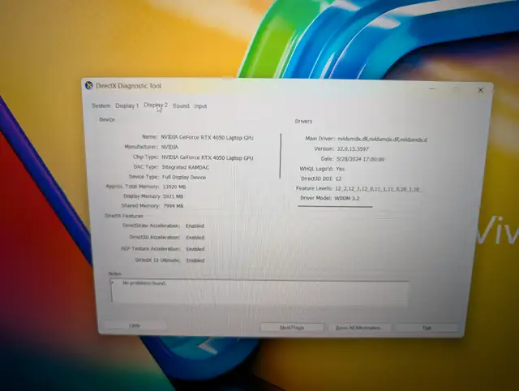Select 'No problems found.' note text

point(144,283)
